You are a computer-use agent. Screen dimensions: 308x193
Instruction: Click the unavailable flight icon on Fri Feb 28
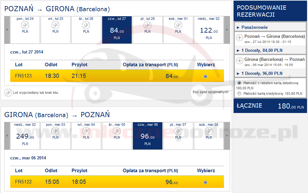(147, 25)
